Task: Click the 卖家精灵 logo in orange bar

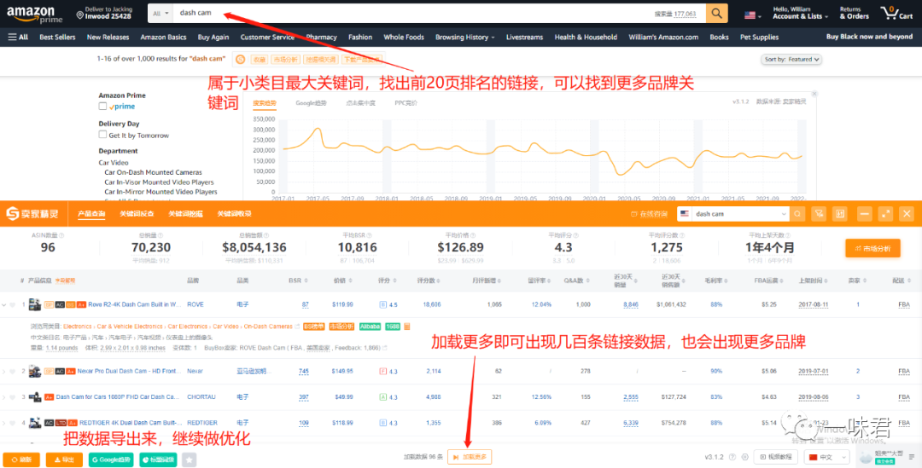Action: [x=32, y=214]
